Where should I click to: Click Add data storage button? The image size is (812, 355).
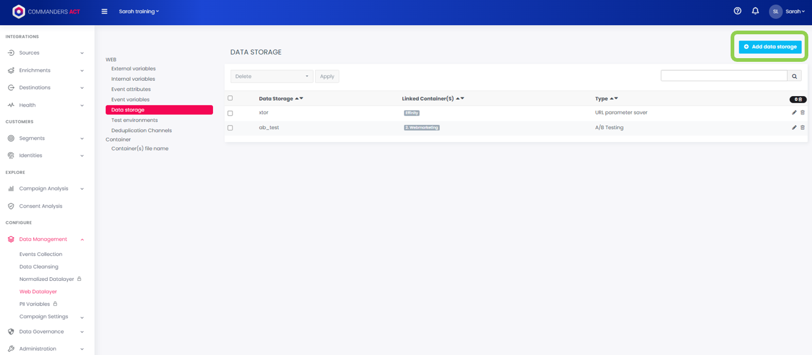tap(770, 47)
